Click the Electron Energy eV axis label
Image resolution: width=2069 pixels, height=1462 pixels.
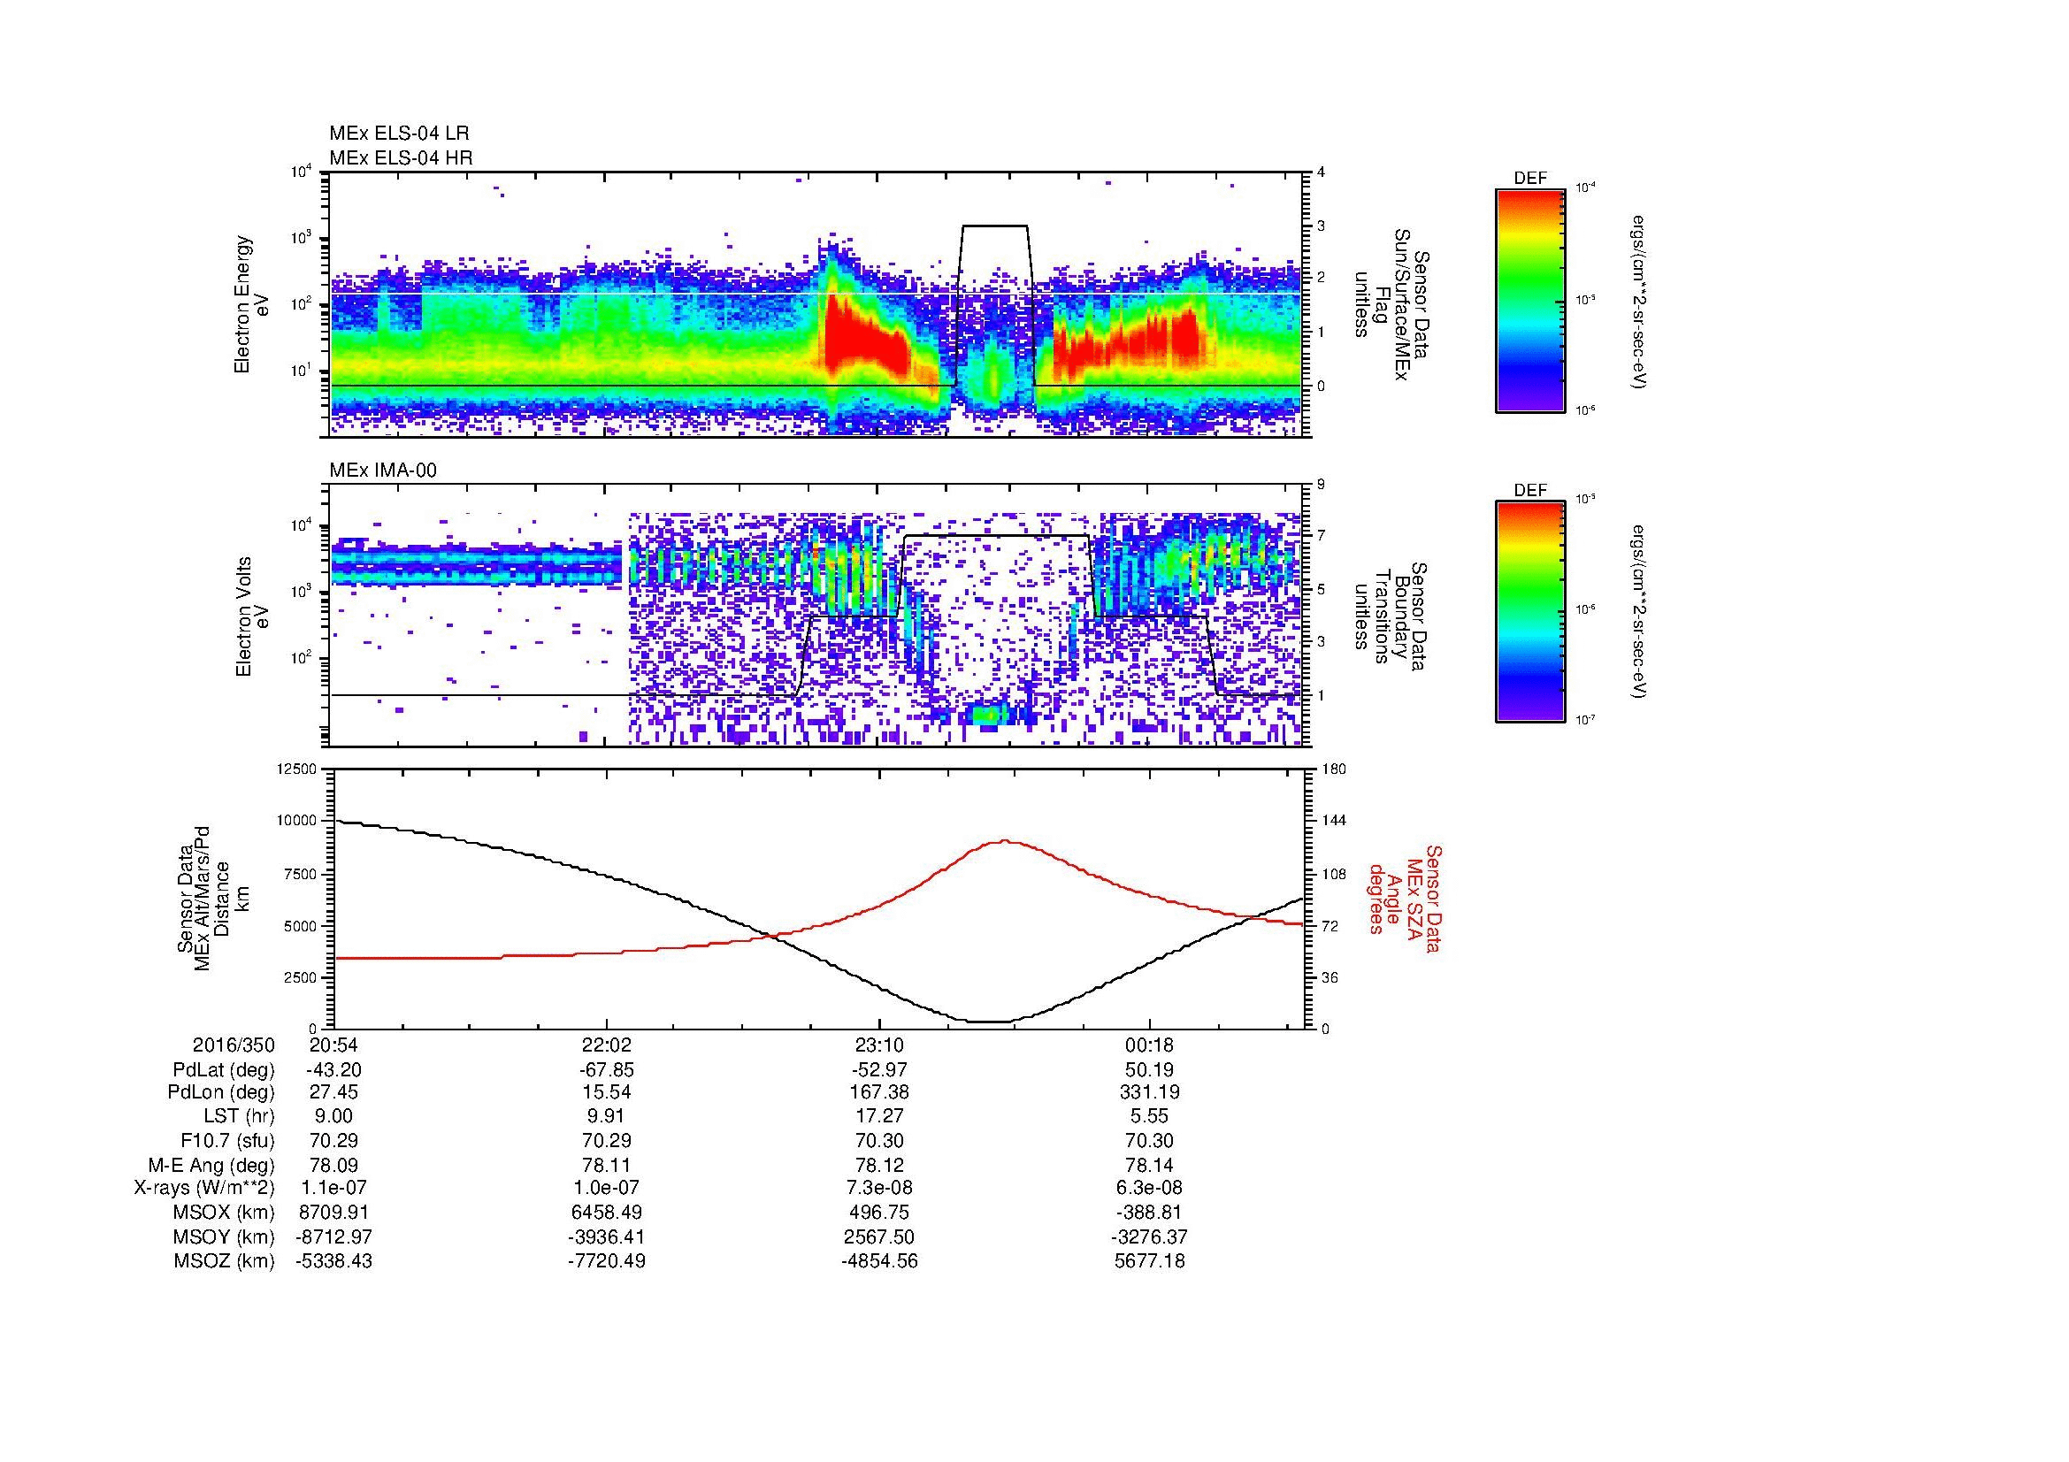point(251,304)
